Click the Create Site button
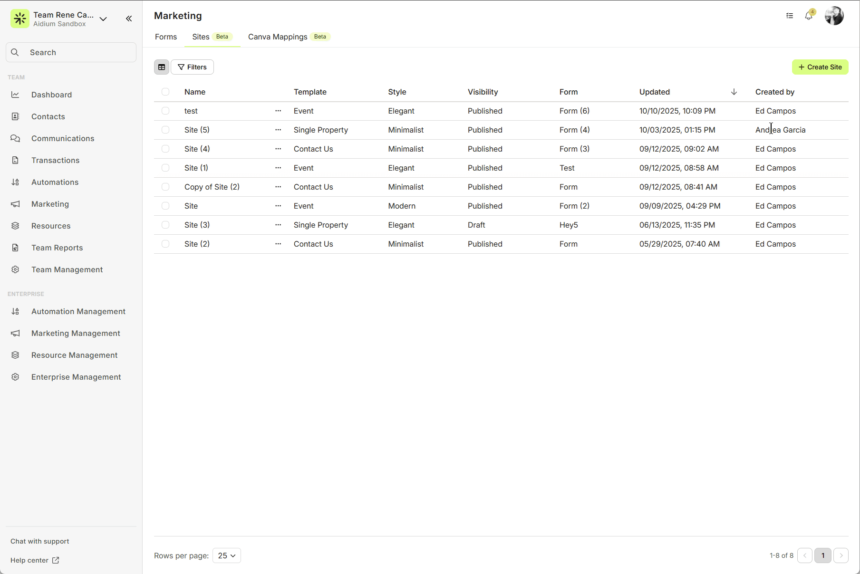Image resolution: width=860 pixels, height=574 pixels. [820, 67]
